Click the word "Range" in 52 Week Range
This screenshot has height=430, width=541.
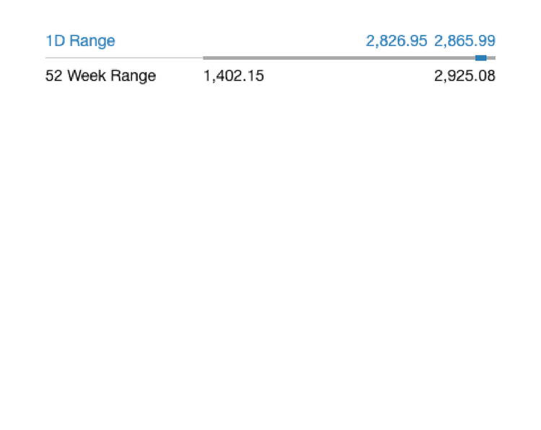133,76
